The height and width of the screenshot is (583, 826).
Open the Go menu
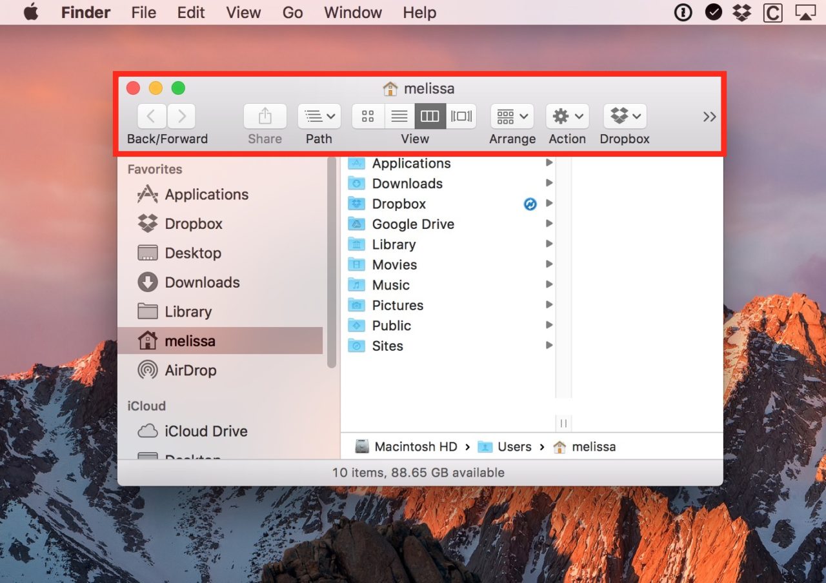[x=292, y=12]
